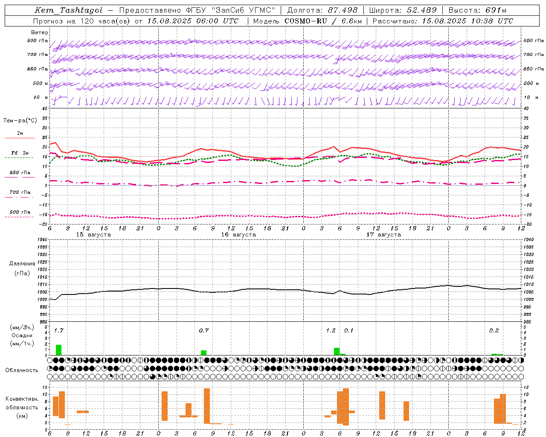Image resolution: width=546 pixels, height=437 pixels.
Task: Click the '(гПа)' unit under Давление
Action: coord(22,273)
